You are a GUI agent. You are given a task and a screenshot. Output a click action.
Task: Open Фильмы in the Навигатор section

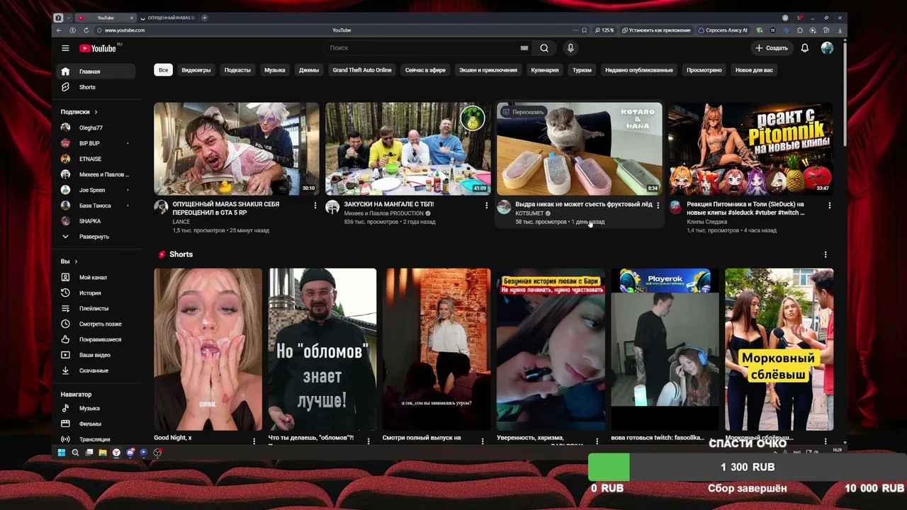pyautogui.click(x=96, y=424)
